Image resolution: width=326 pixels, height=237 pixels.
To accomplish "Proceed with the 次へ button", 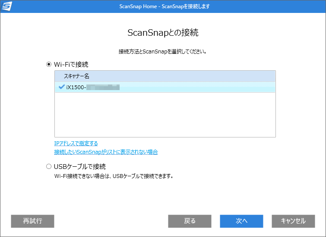I will pos(242,221).
